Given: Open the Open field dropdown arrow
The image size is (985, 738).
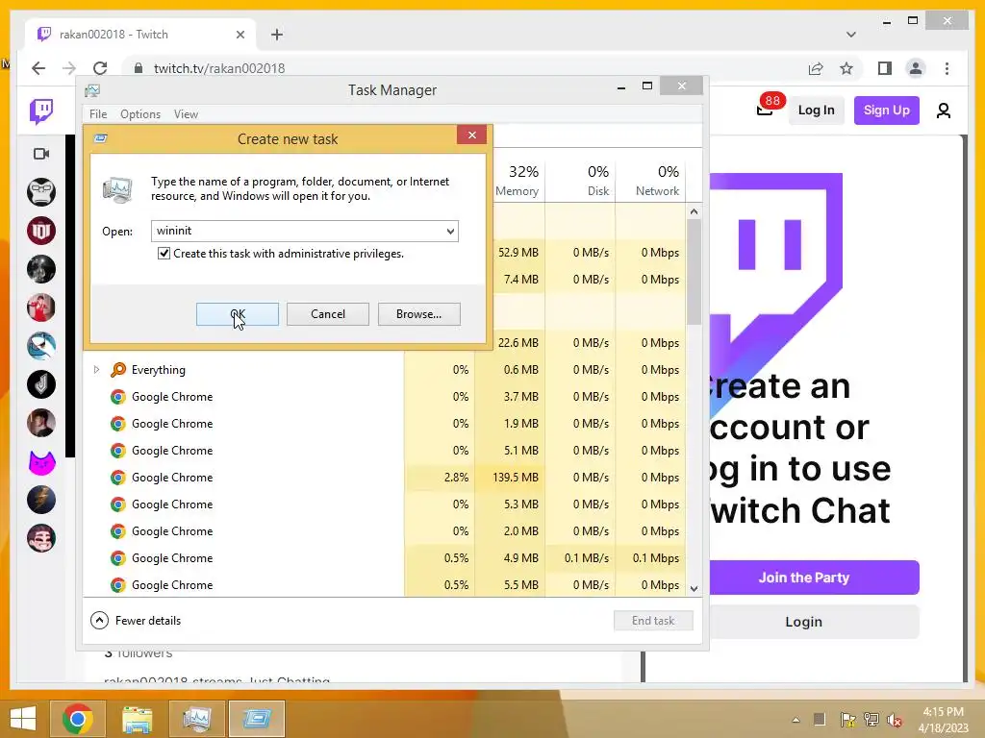Looking at the screenshot, I should pyautogui.click(x=450, y=231).
